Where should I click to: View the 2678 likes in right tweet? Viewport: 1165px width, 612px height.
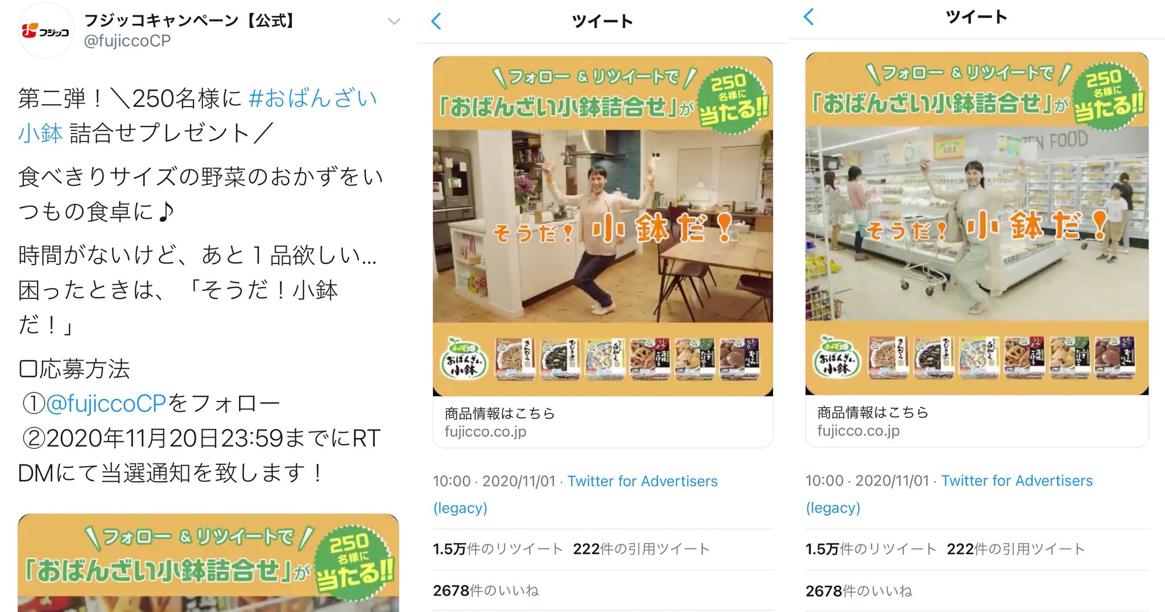tap(859, 590)
